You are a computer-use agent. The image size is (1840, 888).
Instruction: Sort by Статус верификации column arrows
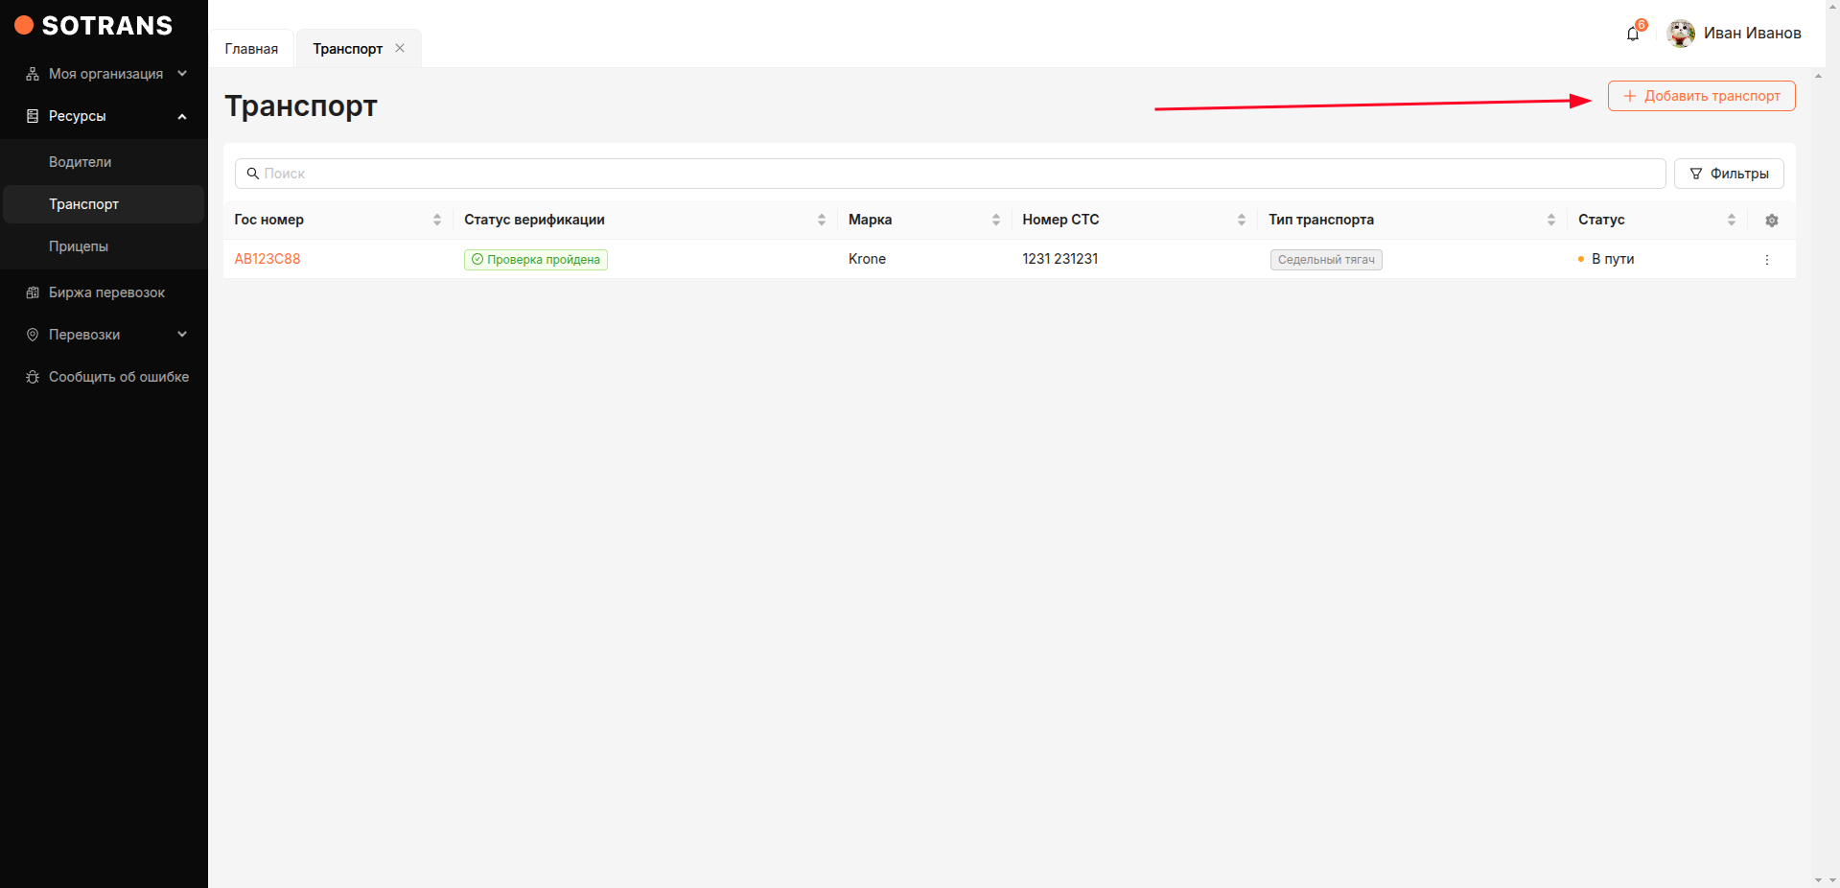coord(822,220)
